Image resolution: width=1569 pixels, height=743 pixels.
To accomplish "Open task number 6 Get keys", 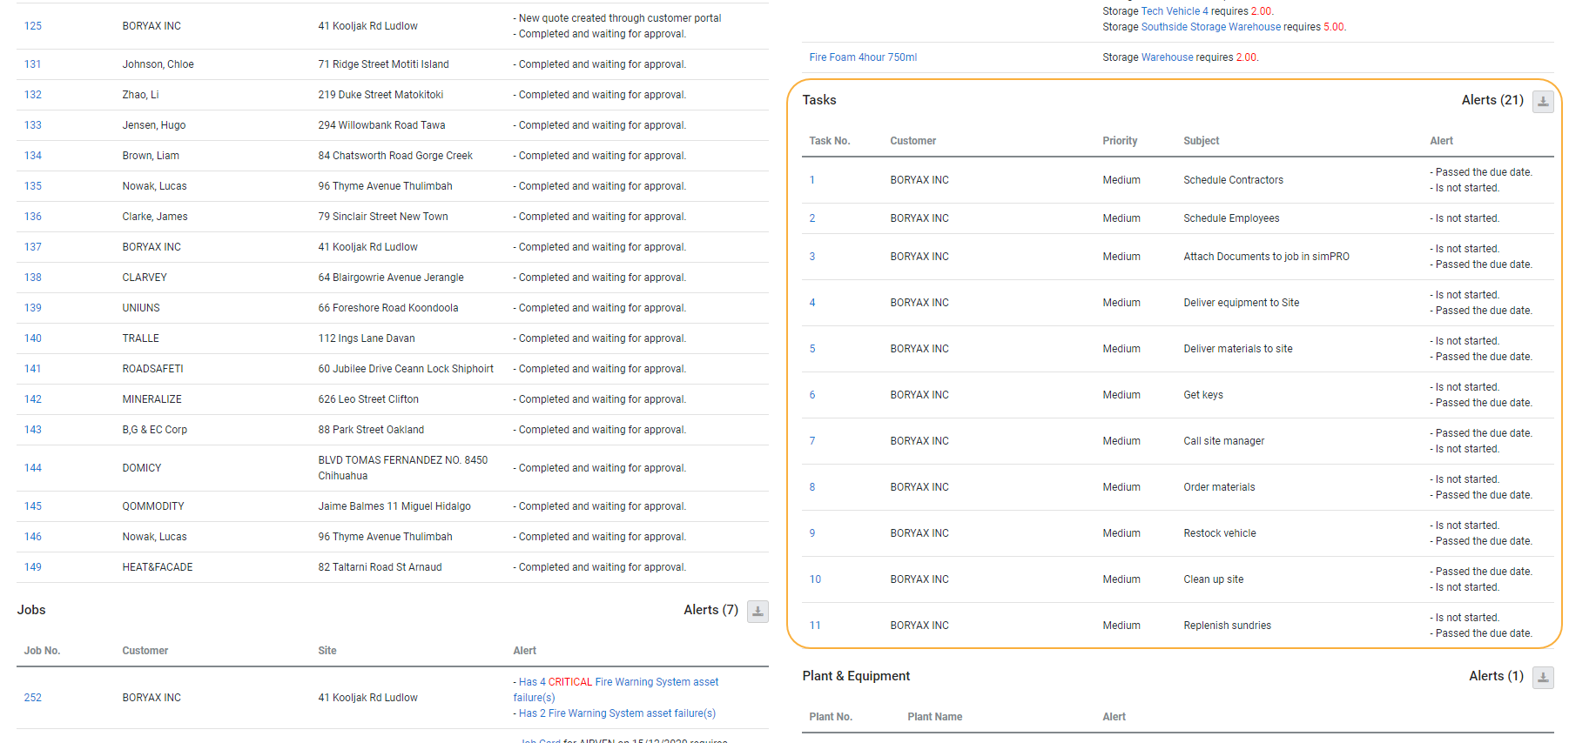I will tap(812, 395).
